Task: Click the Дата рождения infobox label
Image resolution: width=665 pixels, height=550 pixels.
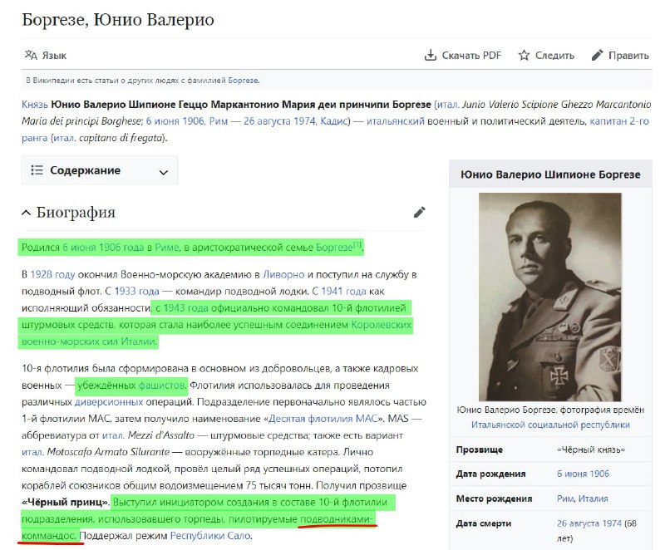Action: (x=490, y=474)
